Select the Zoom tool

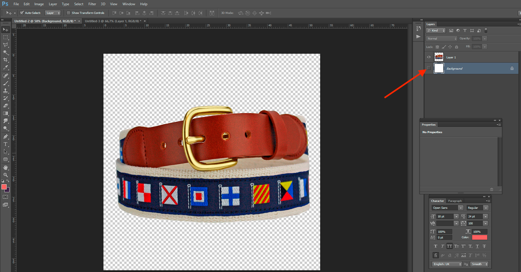pyautogui.click(x=5, y=175)
